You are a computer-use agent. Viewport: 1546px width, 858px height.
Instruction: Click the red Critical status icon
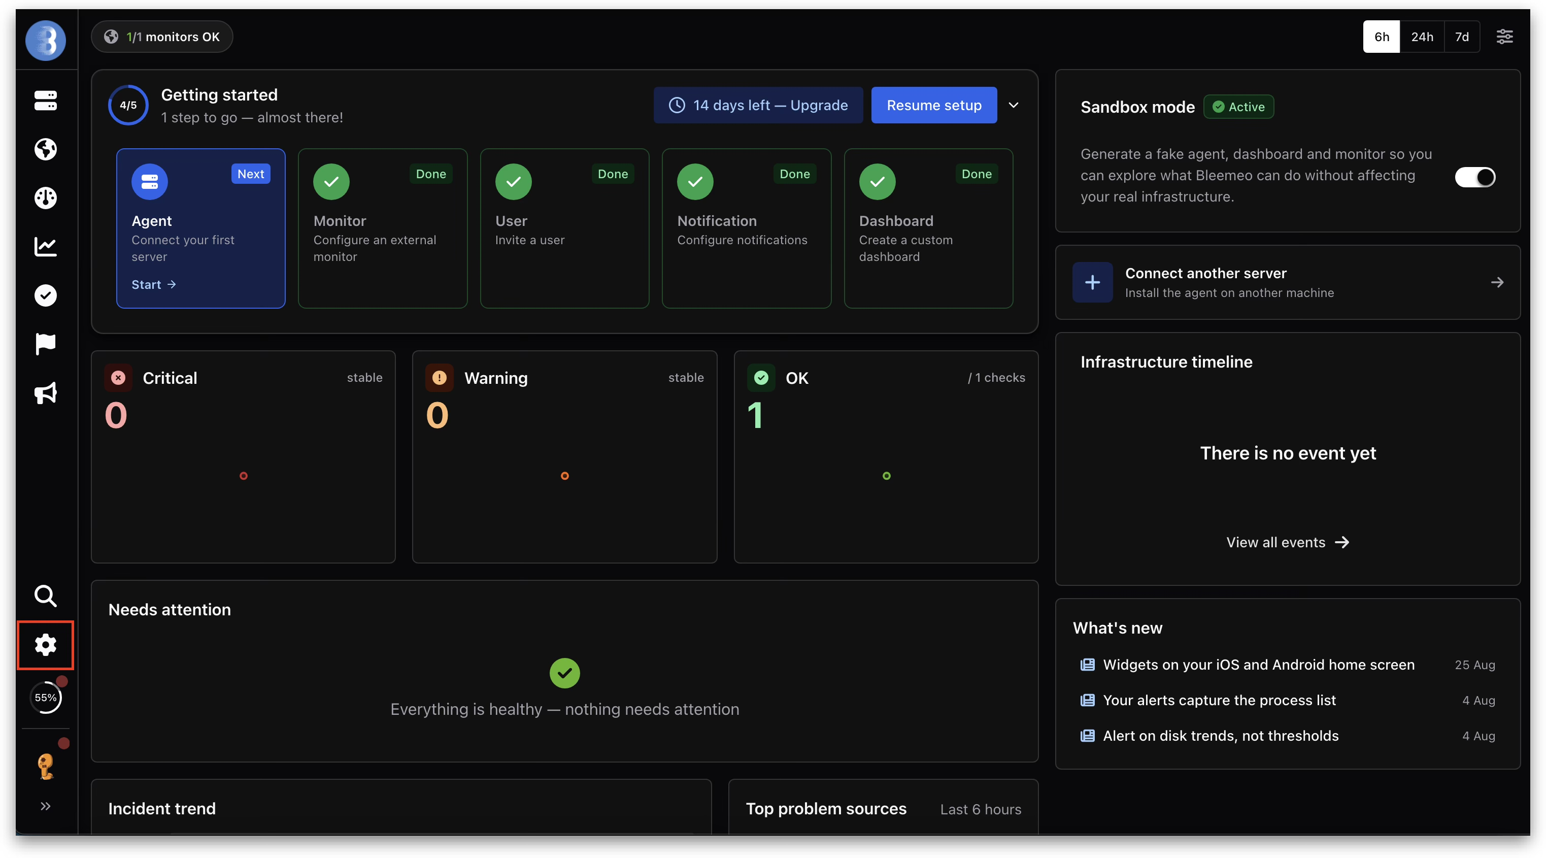pos(118,378)
